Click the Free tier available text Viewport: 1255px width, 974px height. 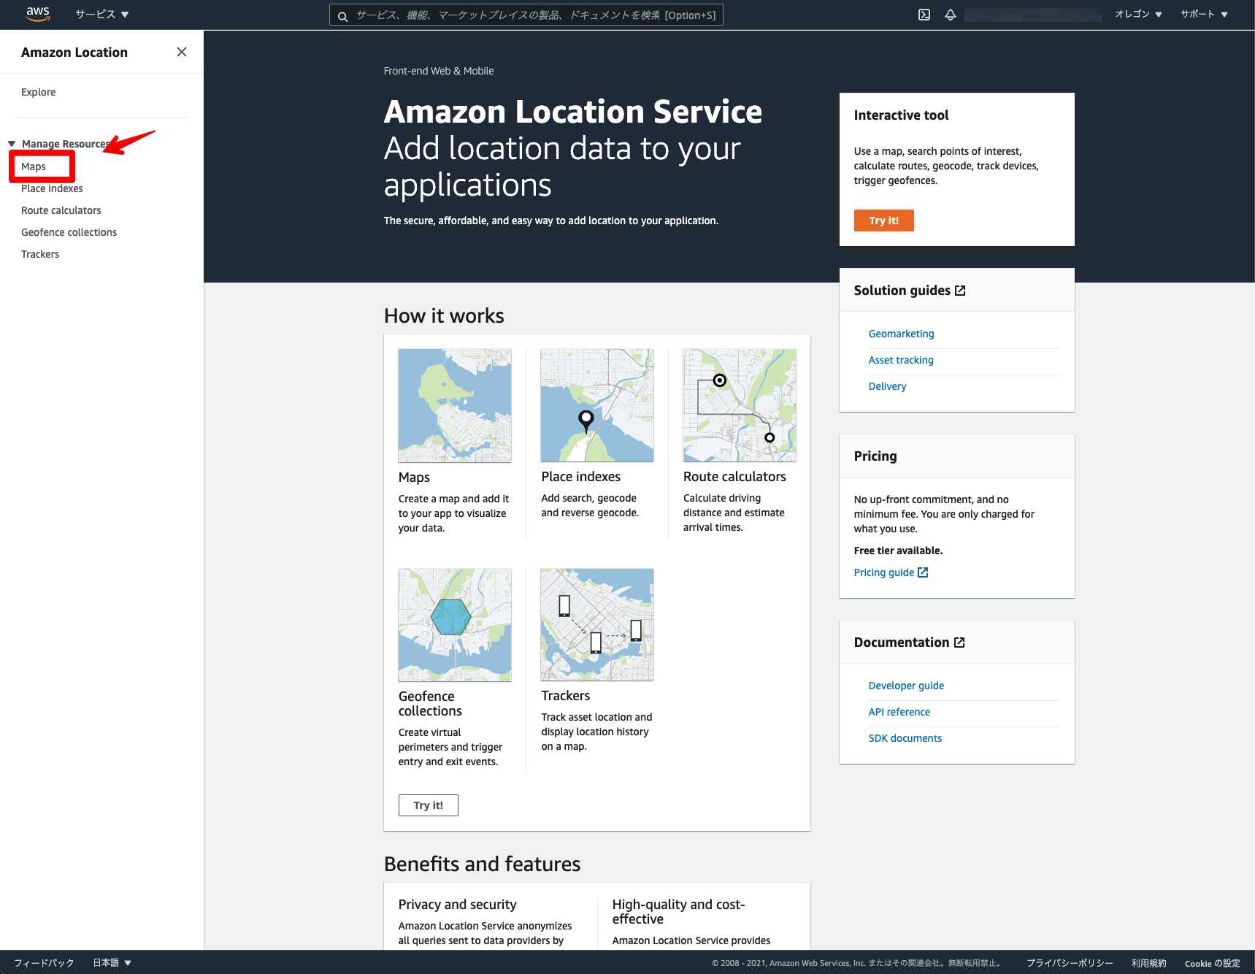tap(899, 551)
